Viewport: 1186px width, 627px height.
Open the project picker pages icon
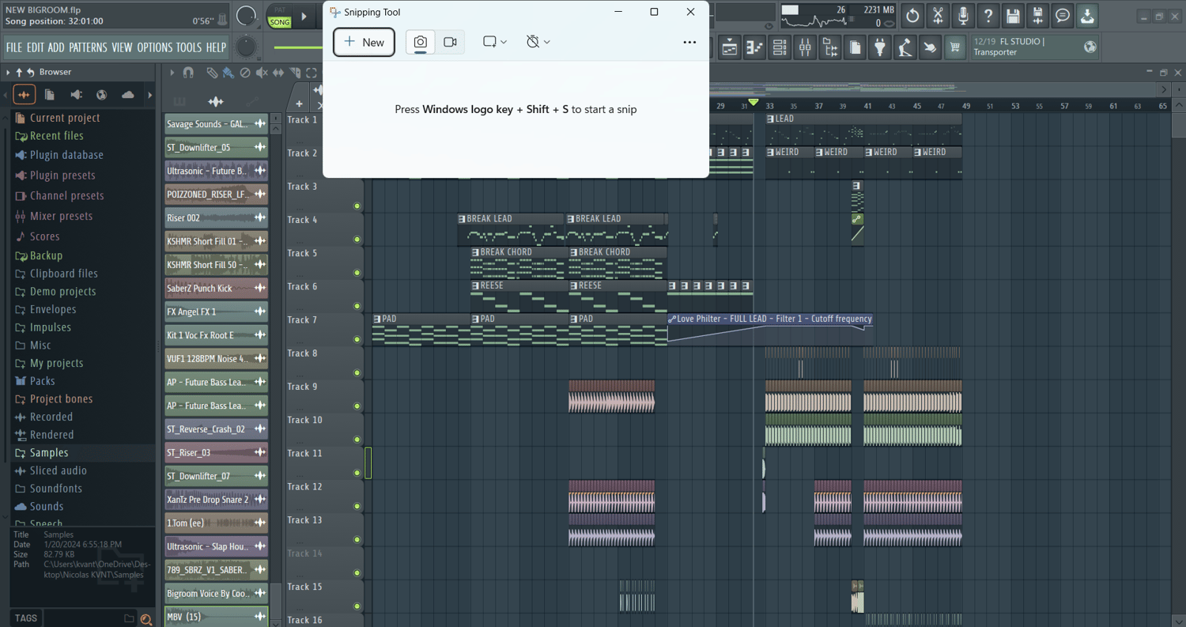855,48
